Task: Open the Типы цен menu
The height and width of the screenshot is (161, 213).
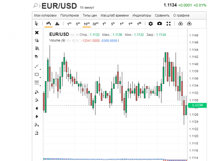Action: (x=90, y=15)
